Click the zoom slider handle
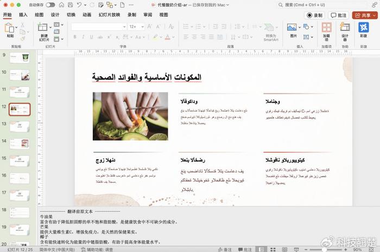This screenshot has width=380, height=252. pos(324,249)
